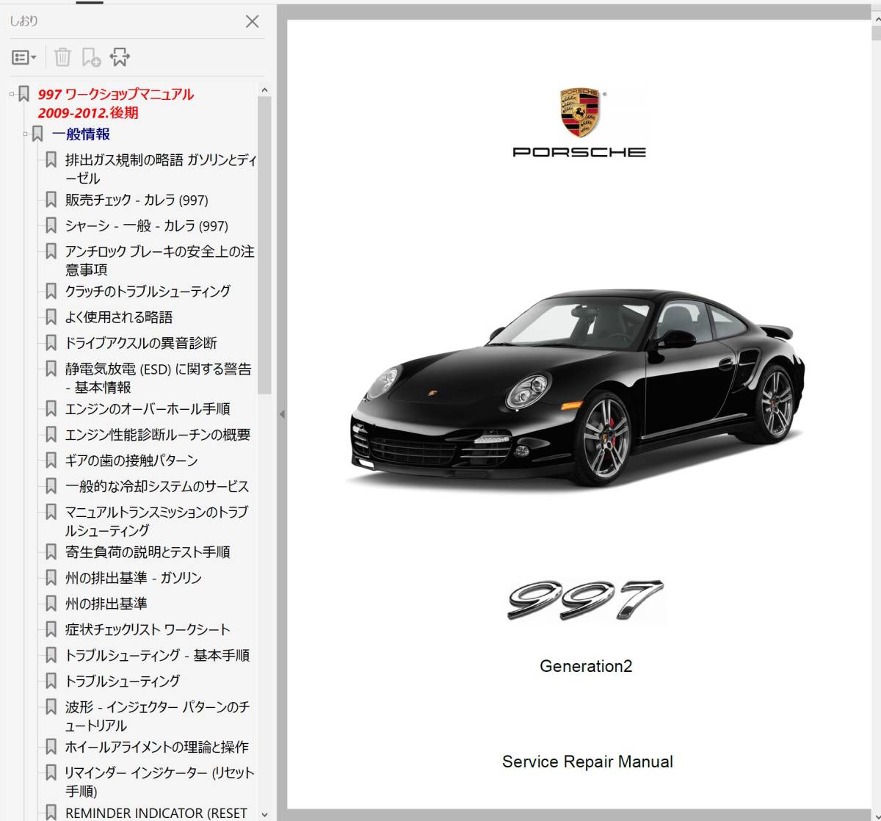Viewport: 881px width, 821px height.
Task: Collapse the 997 ワークショップマニュアル root bookmark
Action: (x=12, y=93)
